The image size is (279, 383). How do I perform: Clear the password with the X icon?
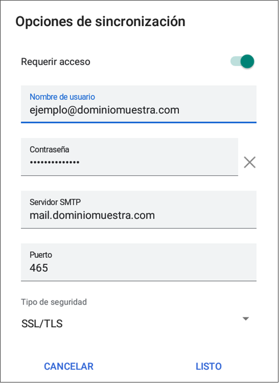(249, 162)
